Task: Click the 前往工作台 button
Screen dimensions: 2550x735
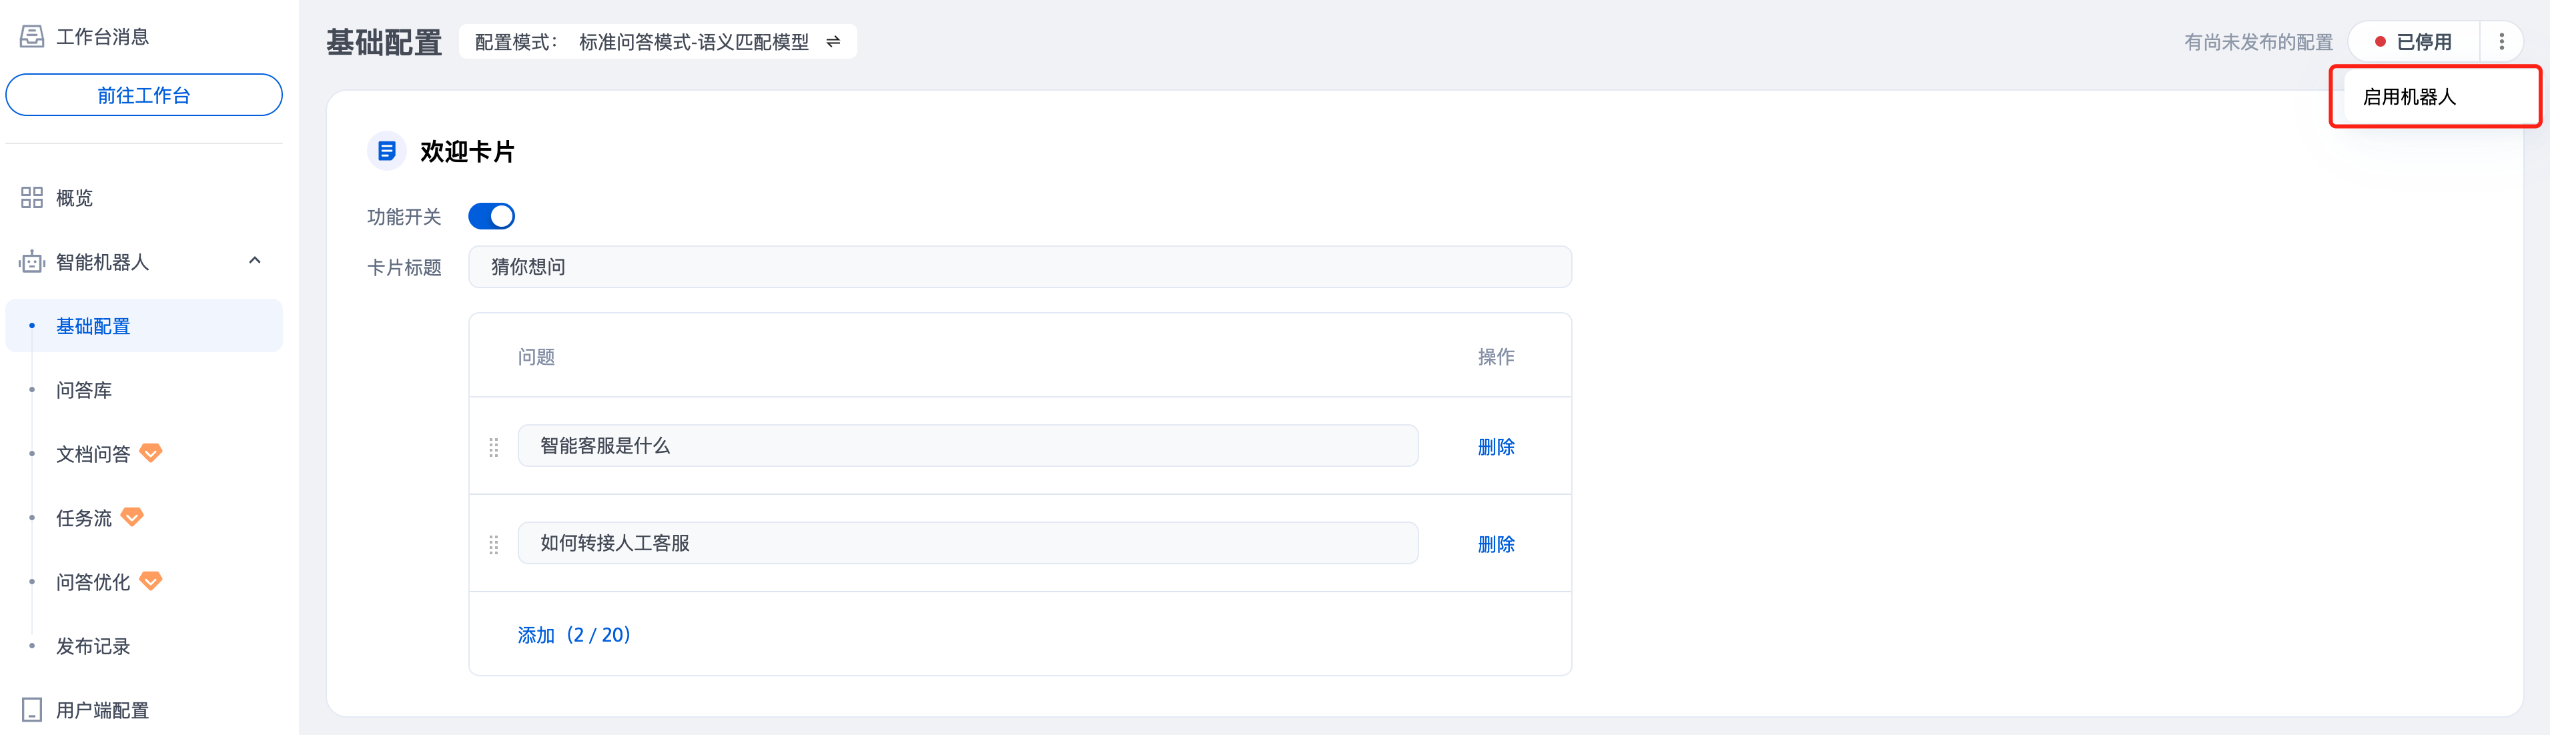Action: pyautogui.click(x=143, y=95)
